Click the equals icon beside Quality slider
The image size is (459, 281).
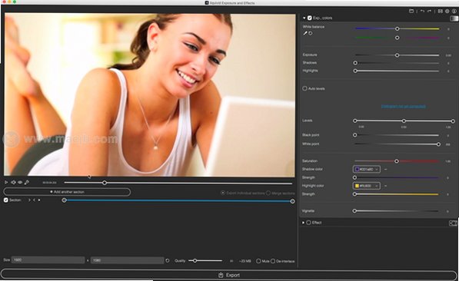click(231, 261)
